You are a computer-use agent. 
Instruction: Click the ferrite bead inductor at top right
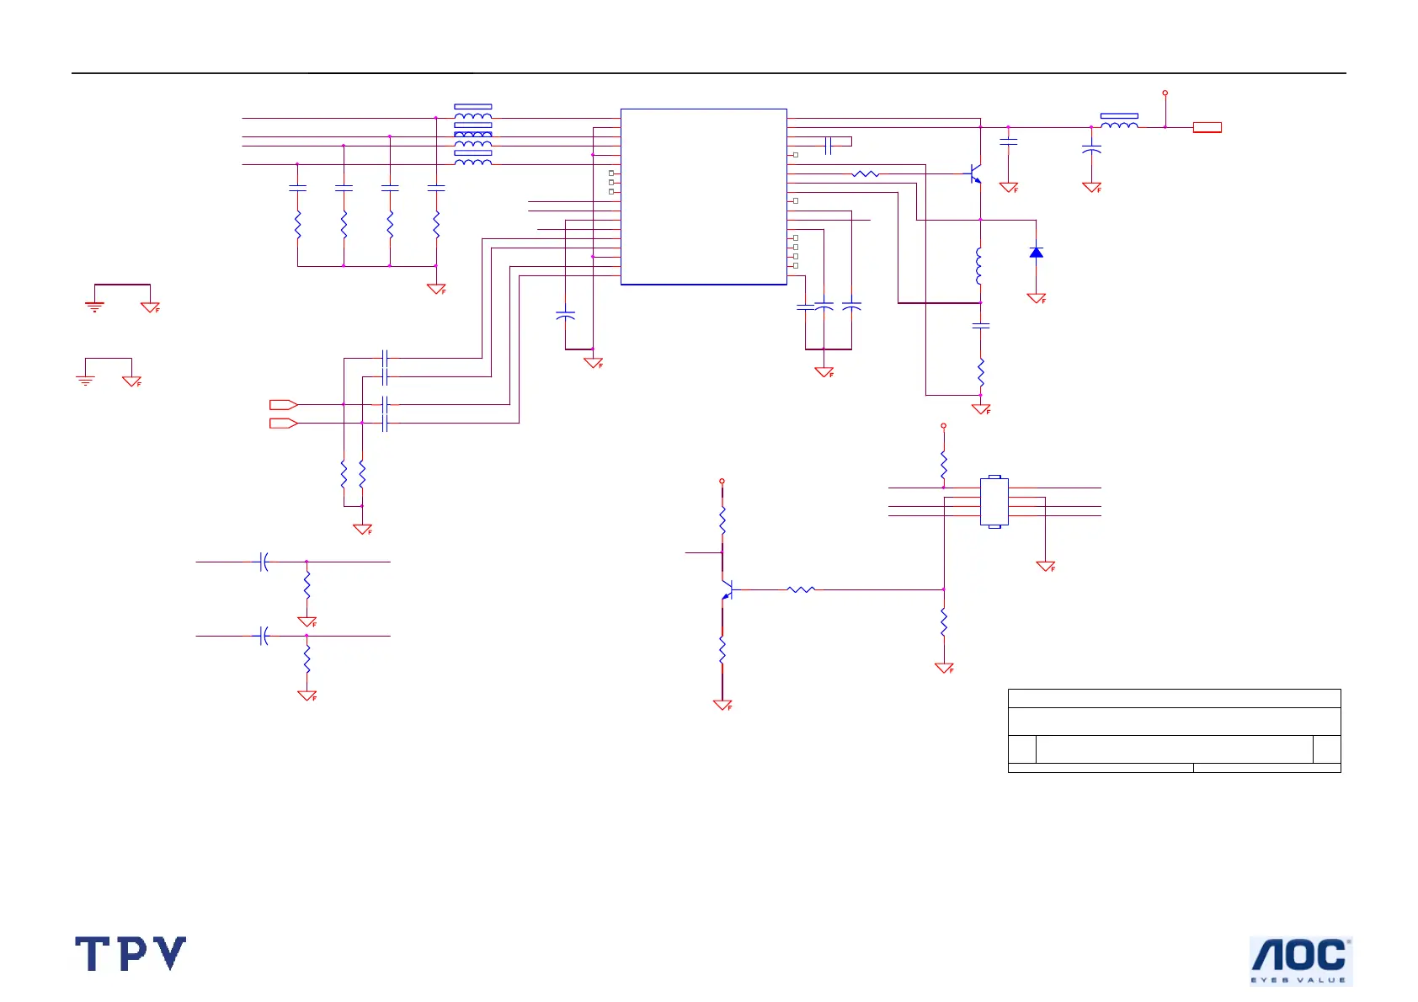[1119, 121]
